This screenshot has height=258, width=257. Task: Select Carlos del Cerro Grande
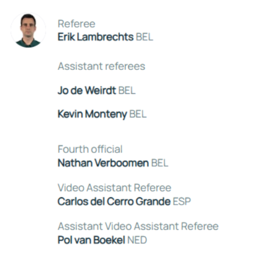(x=114, y=201)
